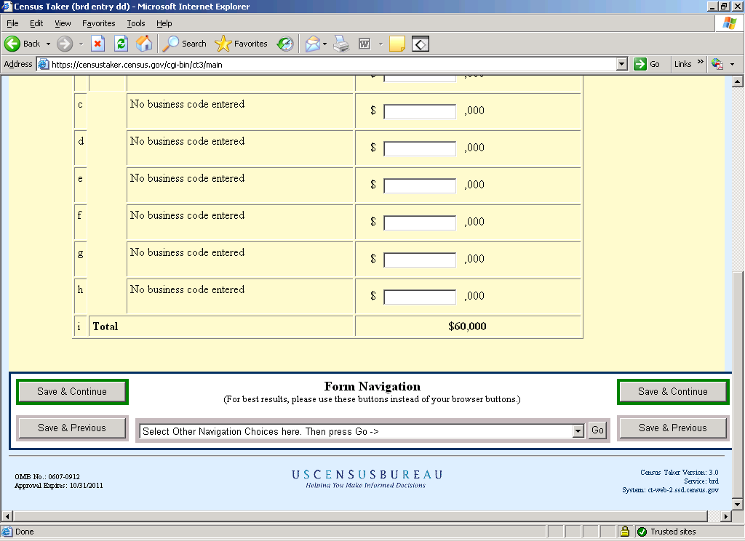745x541 pixels.
Task: Expand the Back button history arrow
Action: tap(48, 44)
